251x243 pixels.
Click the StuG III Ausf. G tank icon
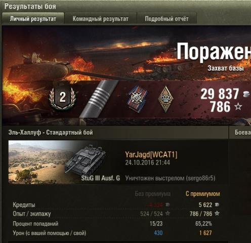(x=86, y=158)
